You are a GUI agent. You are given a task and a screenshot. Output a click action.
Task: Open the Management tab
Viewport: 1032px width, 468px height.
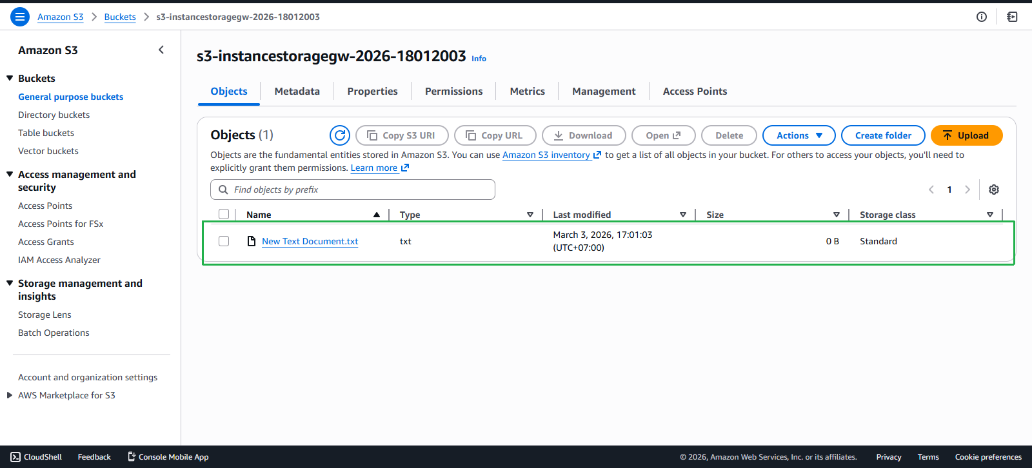click(604, 92)
